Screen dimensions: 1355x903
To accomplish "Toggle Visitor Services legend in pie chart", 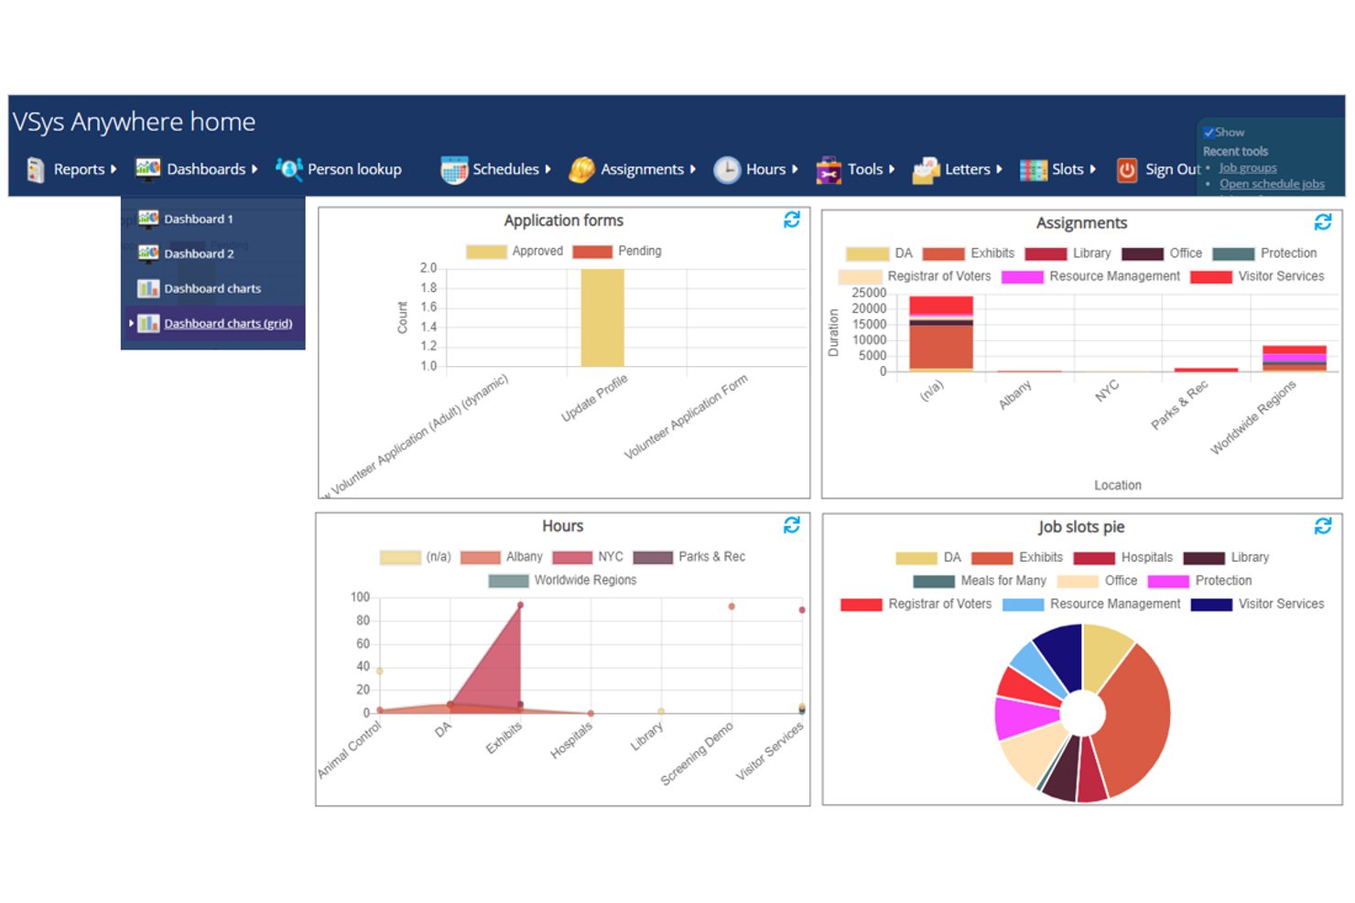I will 1211,605.
